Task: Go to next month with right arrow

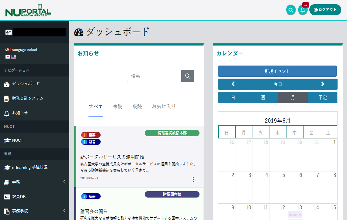Action: [x=323, y=84]
